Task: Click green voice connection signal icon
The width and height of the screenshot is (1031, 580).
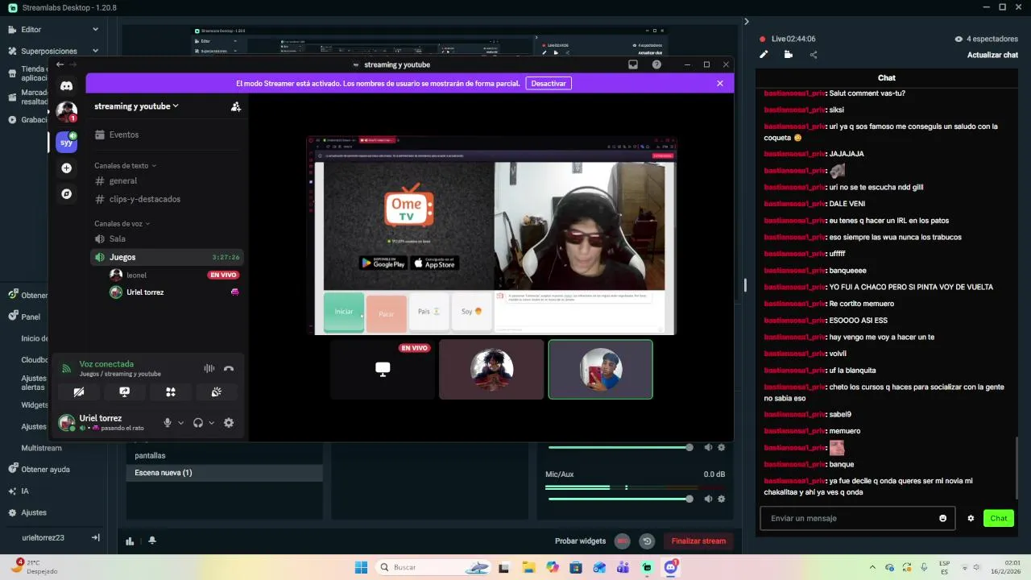Action: [67, 368]
